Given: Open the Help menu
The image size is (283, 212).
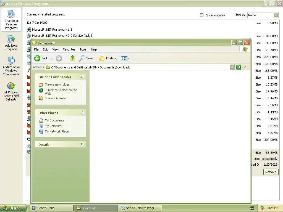Looking at the screenshot, I should [x=94, y=49].
